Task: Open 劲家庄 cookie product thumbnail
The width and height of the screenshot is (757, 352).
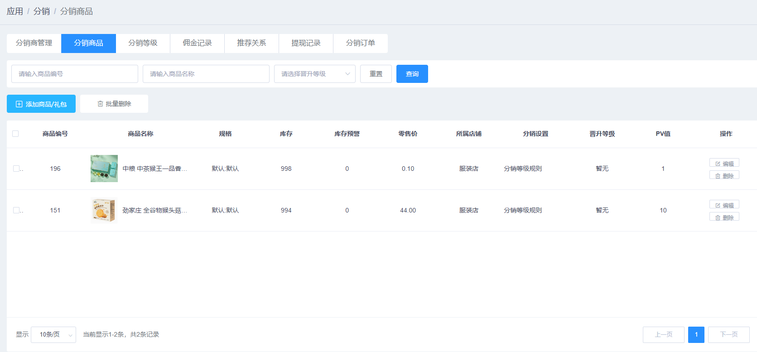Action: pos(104,210)
